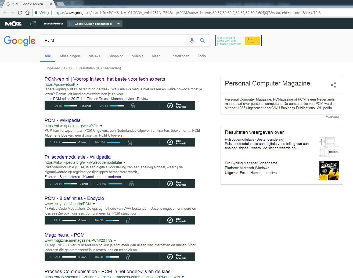353x278 pixels.
Task: Expand the arrow next to https://pcmweb.nl/
Action: click(78, 85)
